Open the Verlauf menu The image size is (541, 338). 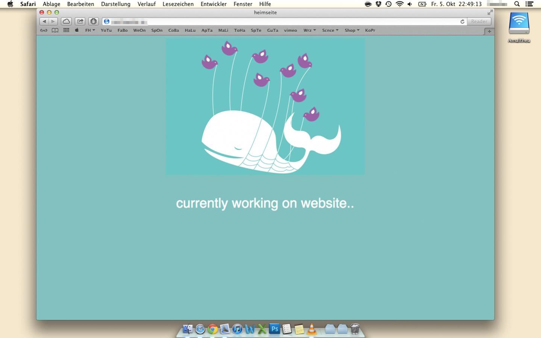pyautogui.click(x=147, y=4)
